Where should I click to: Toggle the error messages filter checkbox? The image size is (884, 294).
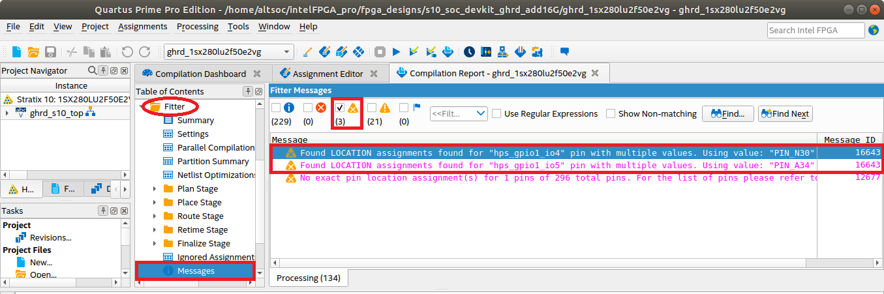pyautogui.click(x=308, y=108)
